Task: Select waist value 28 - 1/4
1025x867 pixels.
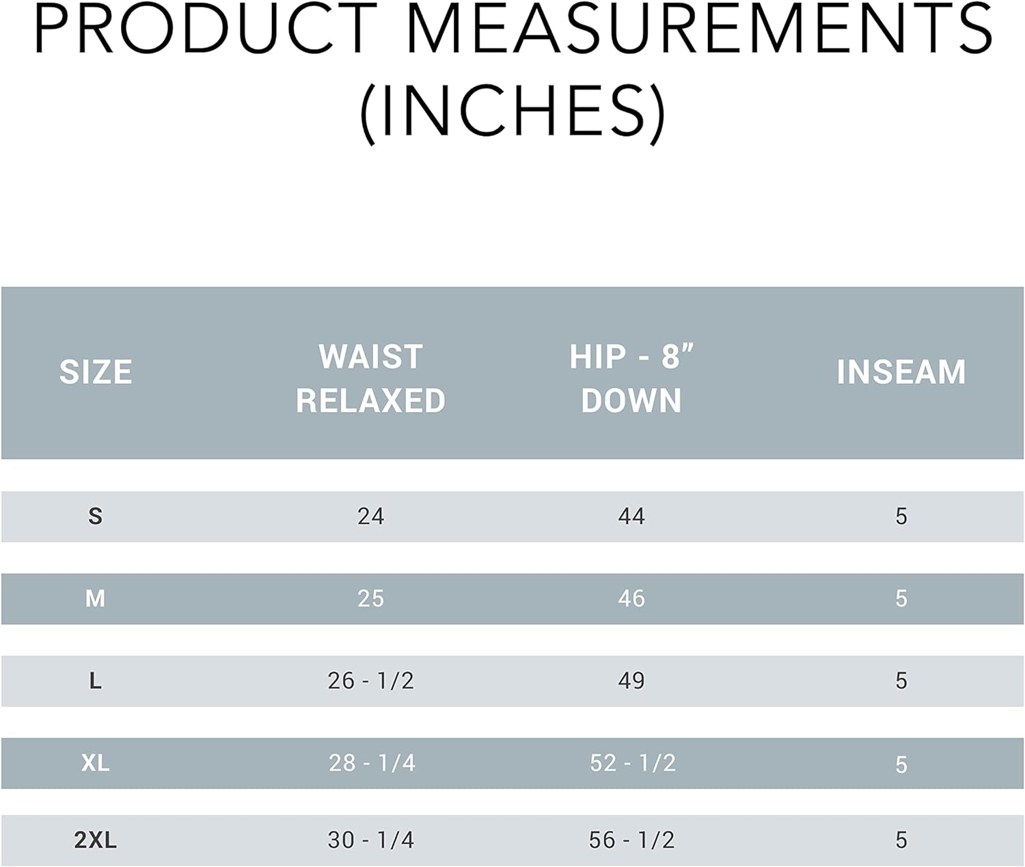Action: point(372,762)
